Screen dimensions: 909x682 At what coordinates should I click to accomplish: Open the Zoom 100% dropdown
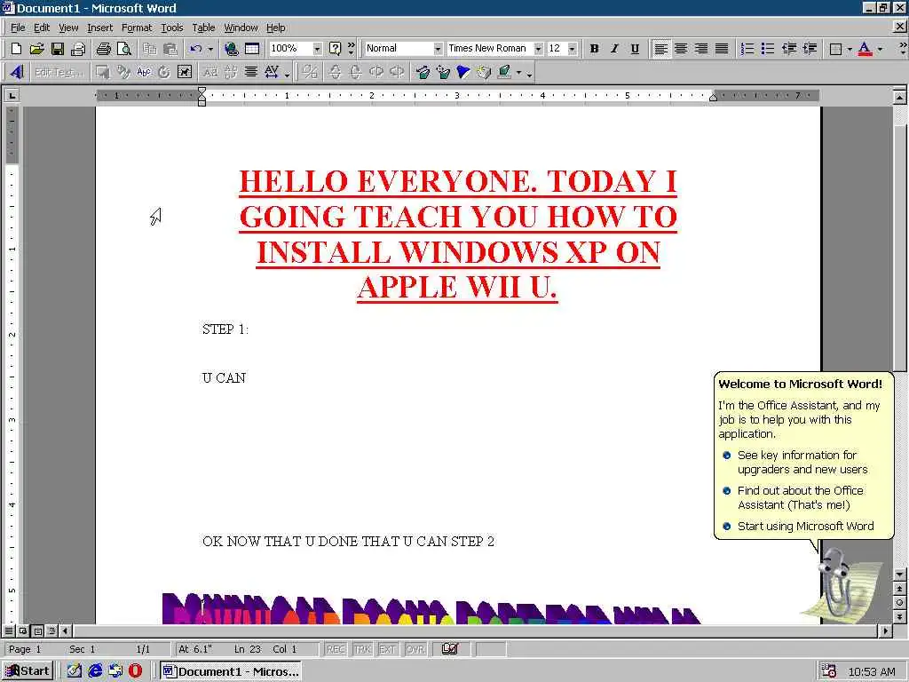click(x=317, y=49)
